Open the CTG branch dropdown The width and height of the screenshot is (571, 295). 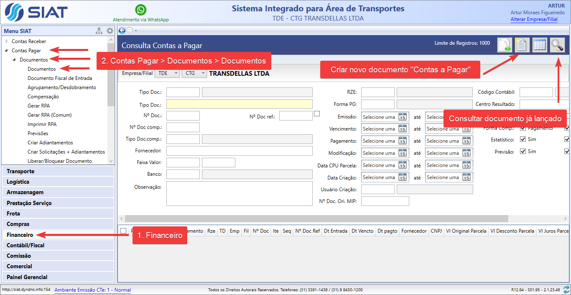pos(194,73)
